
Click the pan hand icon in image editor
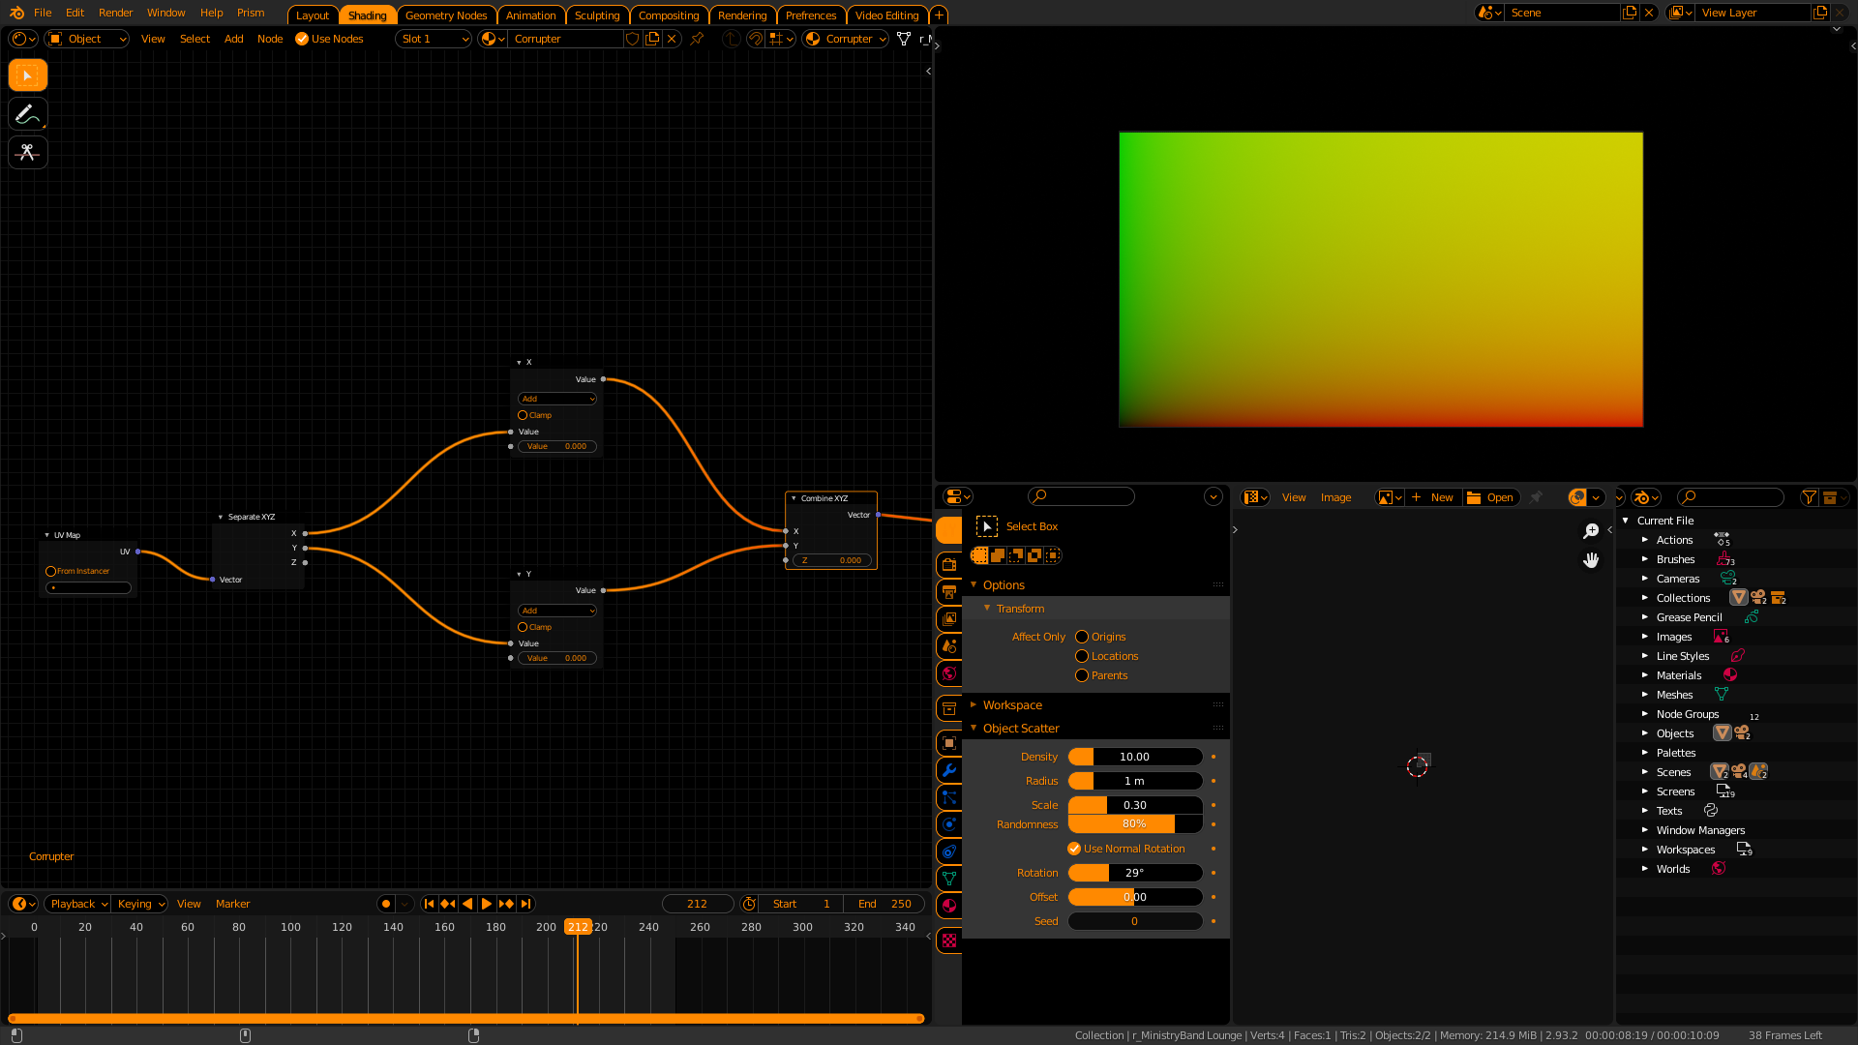pos(1591,560)
